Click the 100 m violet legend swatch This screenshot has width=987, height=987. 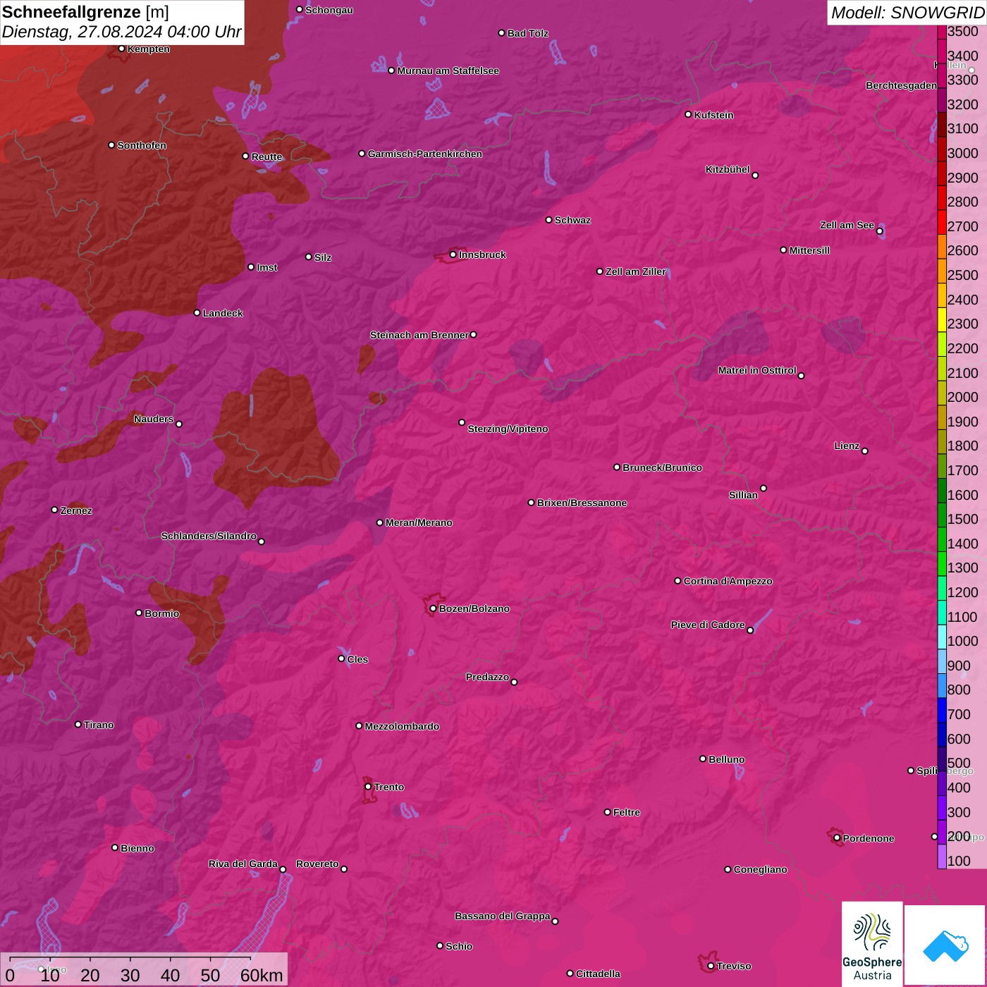[942, 857]
